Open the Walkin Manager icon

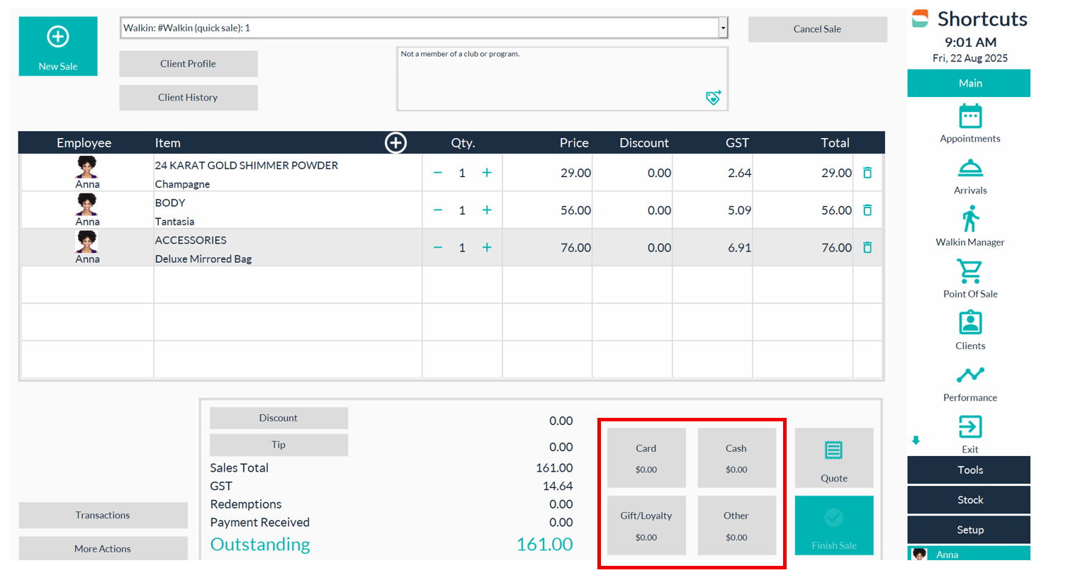tap(970, 219)
